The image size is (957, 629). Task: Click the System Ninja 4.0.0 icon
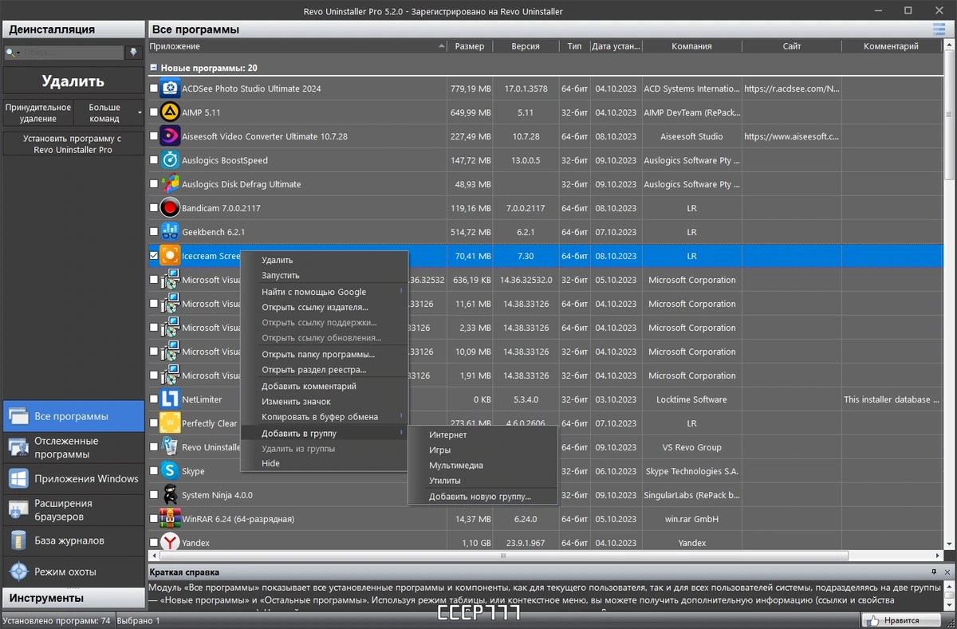tap(170, 495)
